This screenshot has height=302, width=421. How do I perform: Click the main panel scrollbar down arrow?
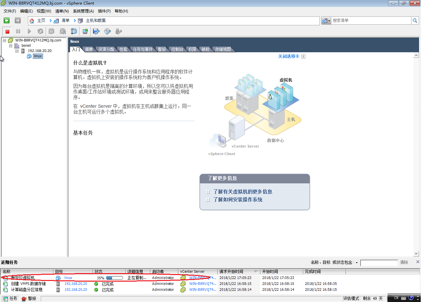416,254
